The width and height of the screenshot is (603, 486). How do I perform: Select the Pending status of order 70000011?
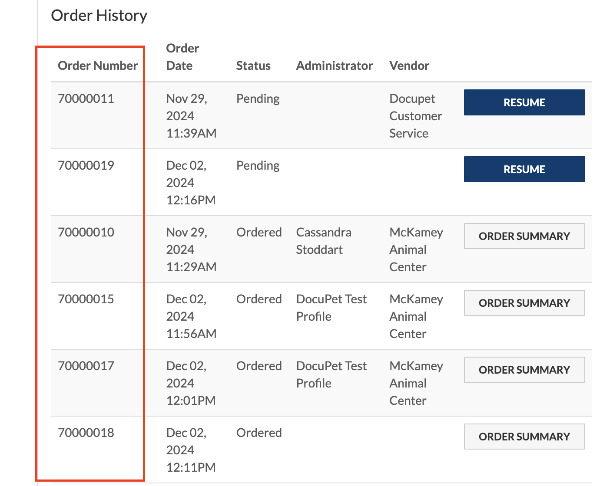click(x=258, y=99)
